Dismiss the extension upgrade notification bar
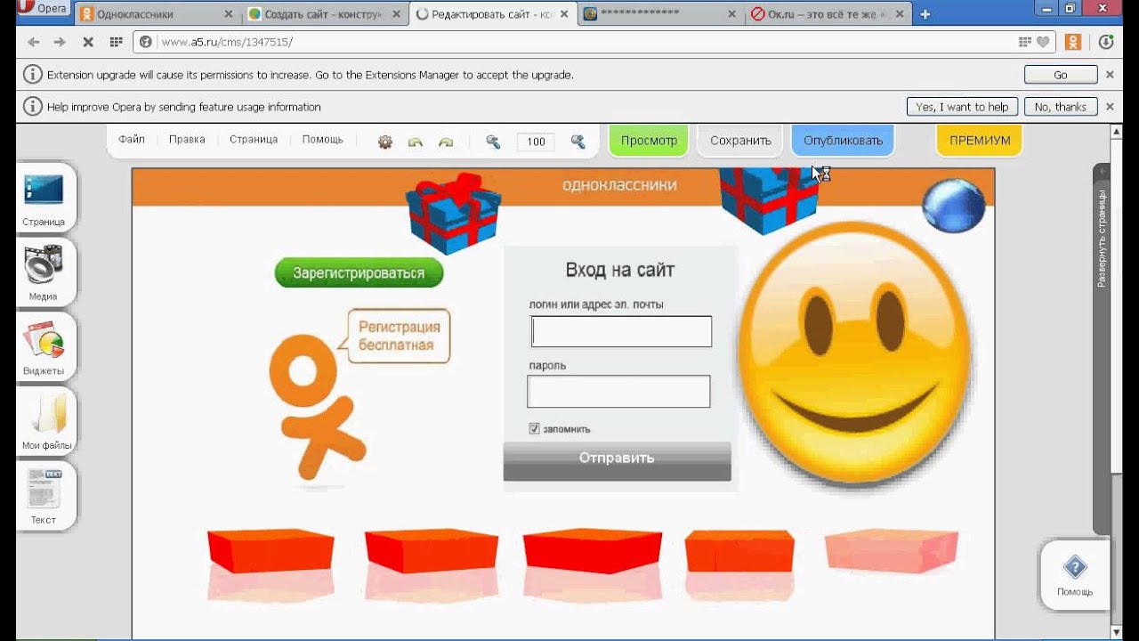 pyautogui.click(x=1110, y=75)
